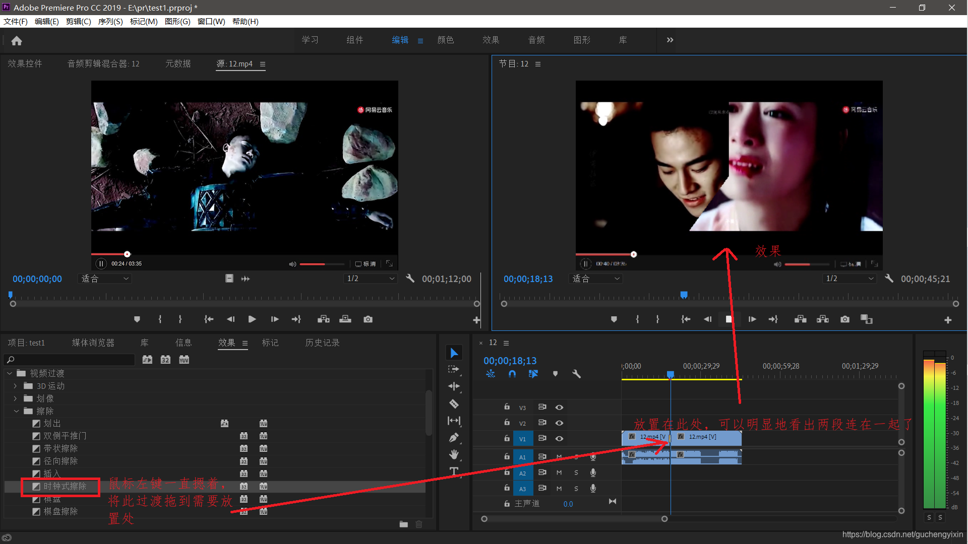Screen dimensions: 968x544
Task: Filter YUV effects in Effects panel
Action: click(x=184, y=360)
